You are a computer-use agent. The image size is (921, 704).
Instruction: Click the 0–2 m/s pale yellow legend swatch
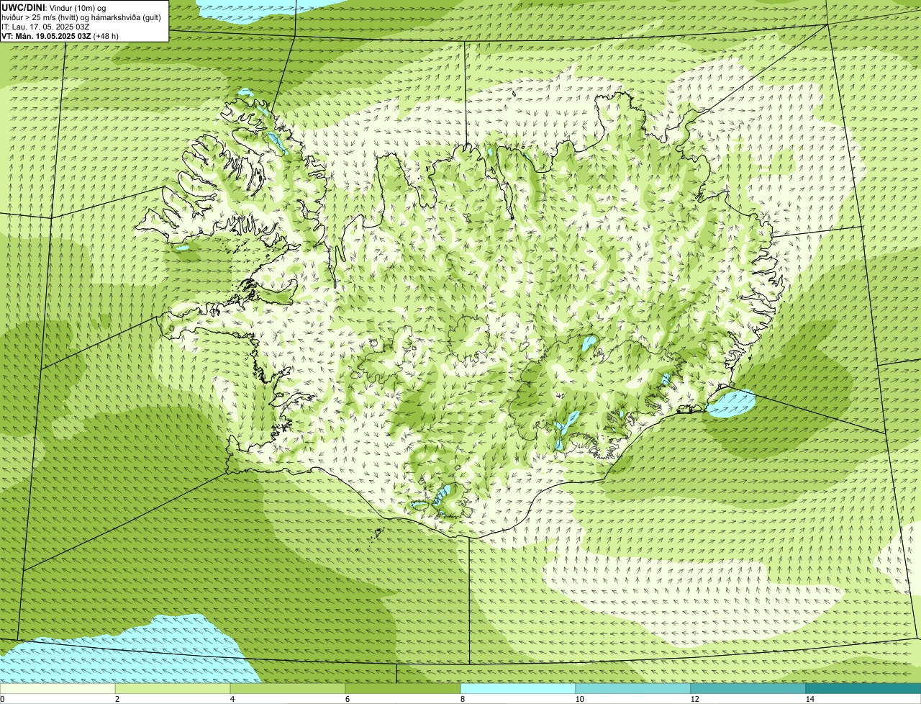58,689
